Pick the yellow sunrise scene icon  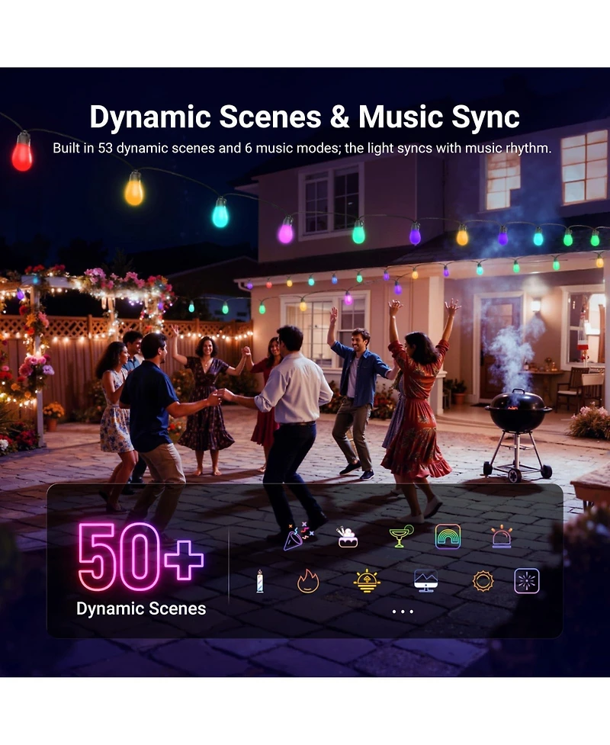(367, 581)
